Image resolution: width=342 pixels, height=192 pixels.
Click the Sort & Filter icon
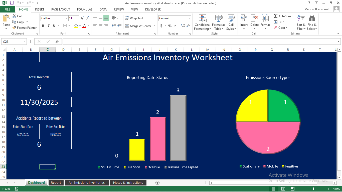[301, 19]
